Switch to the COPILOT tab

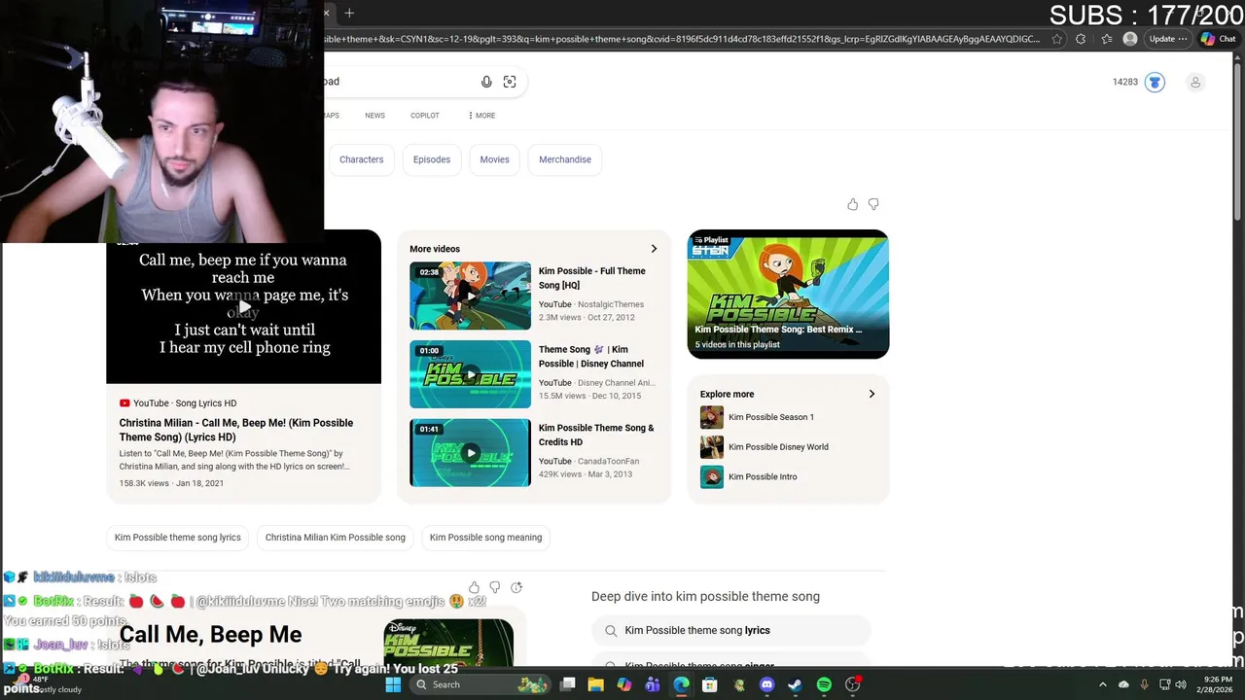[x=425, y=116]
